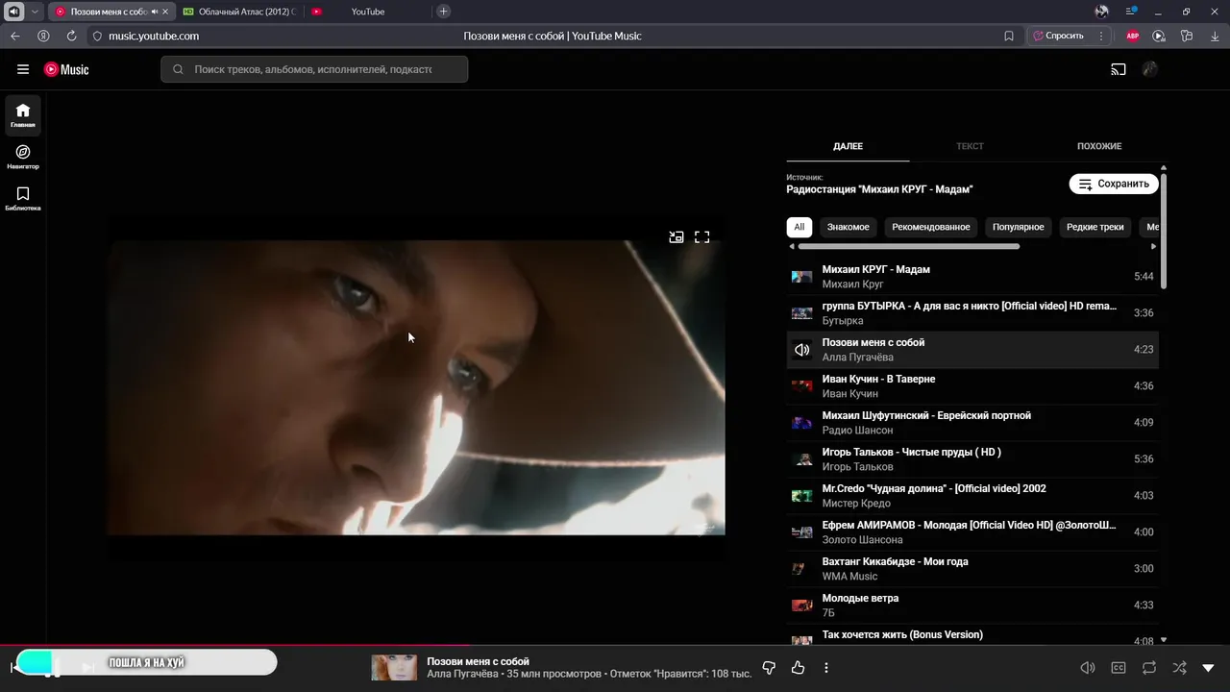
Task: Open the Библиотека section
Action: click(23, 199)
